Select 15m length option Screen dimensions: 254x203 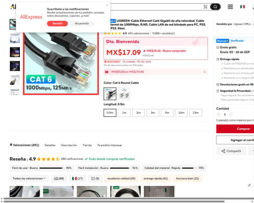point(196,113)
